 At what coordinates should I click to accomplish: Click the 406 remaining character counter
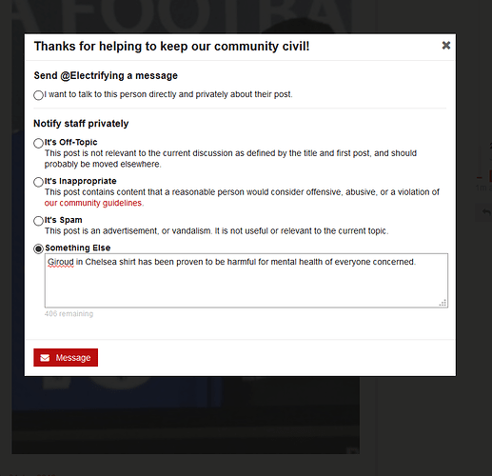coord(69,314)
